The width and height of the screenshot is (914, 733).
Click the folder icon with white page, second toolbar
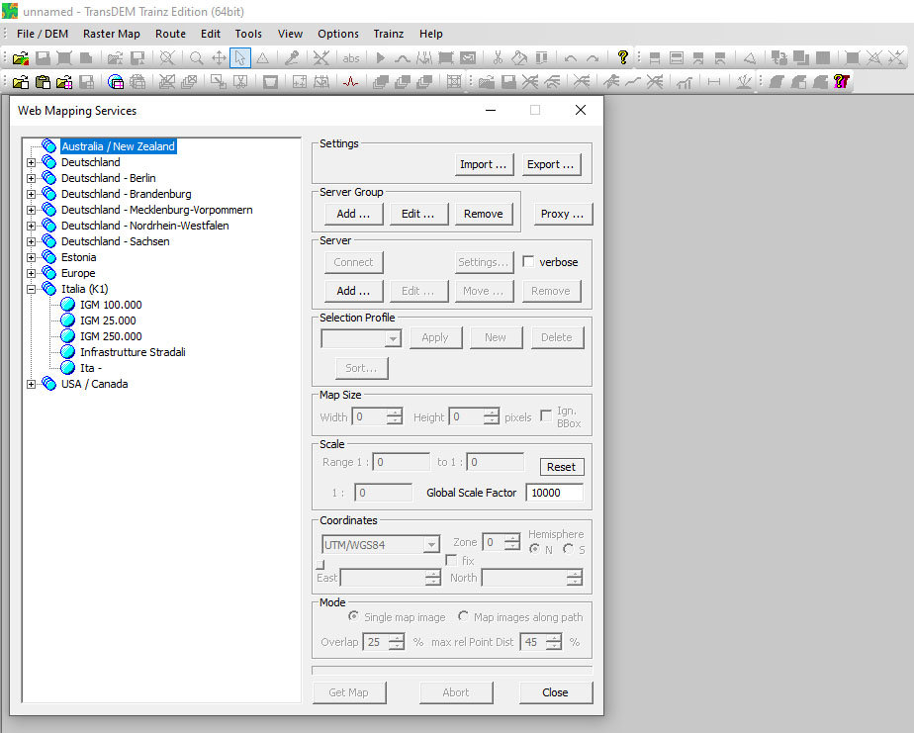[x=21, y=82]
